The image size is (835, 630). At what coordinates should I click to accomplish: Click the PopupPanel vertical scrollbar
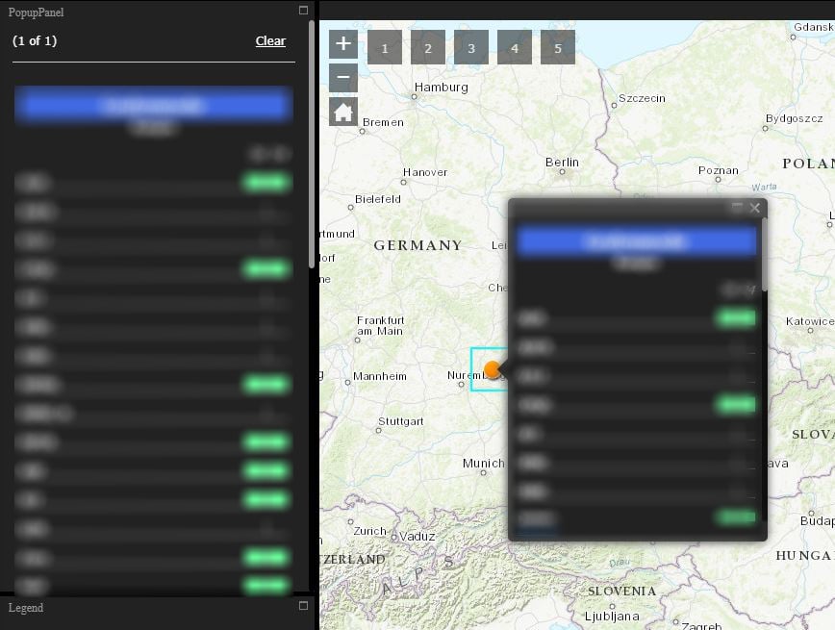[x=312, y=143]
